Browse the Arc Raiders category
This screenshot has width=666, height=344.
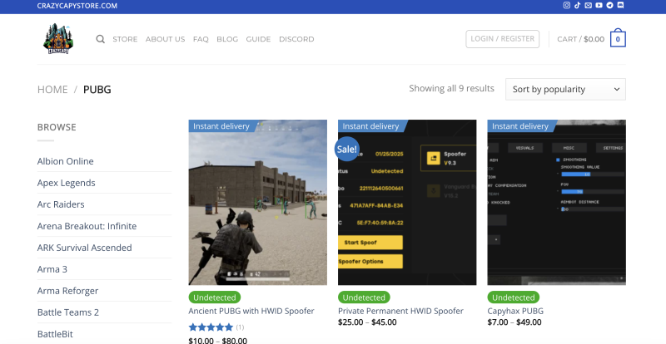coord(61,204)
